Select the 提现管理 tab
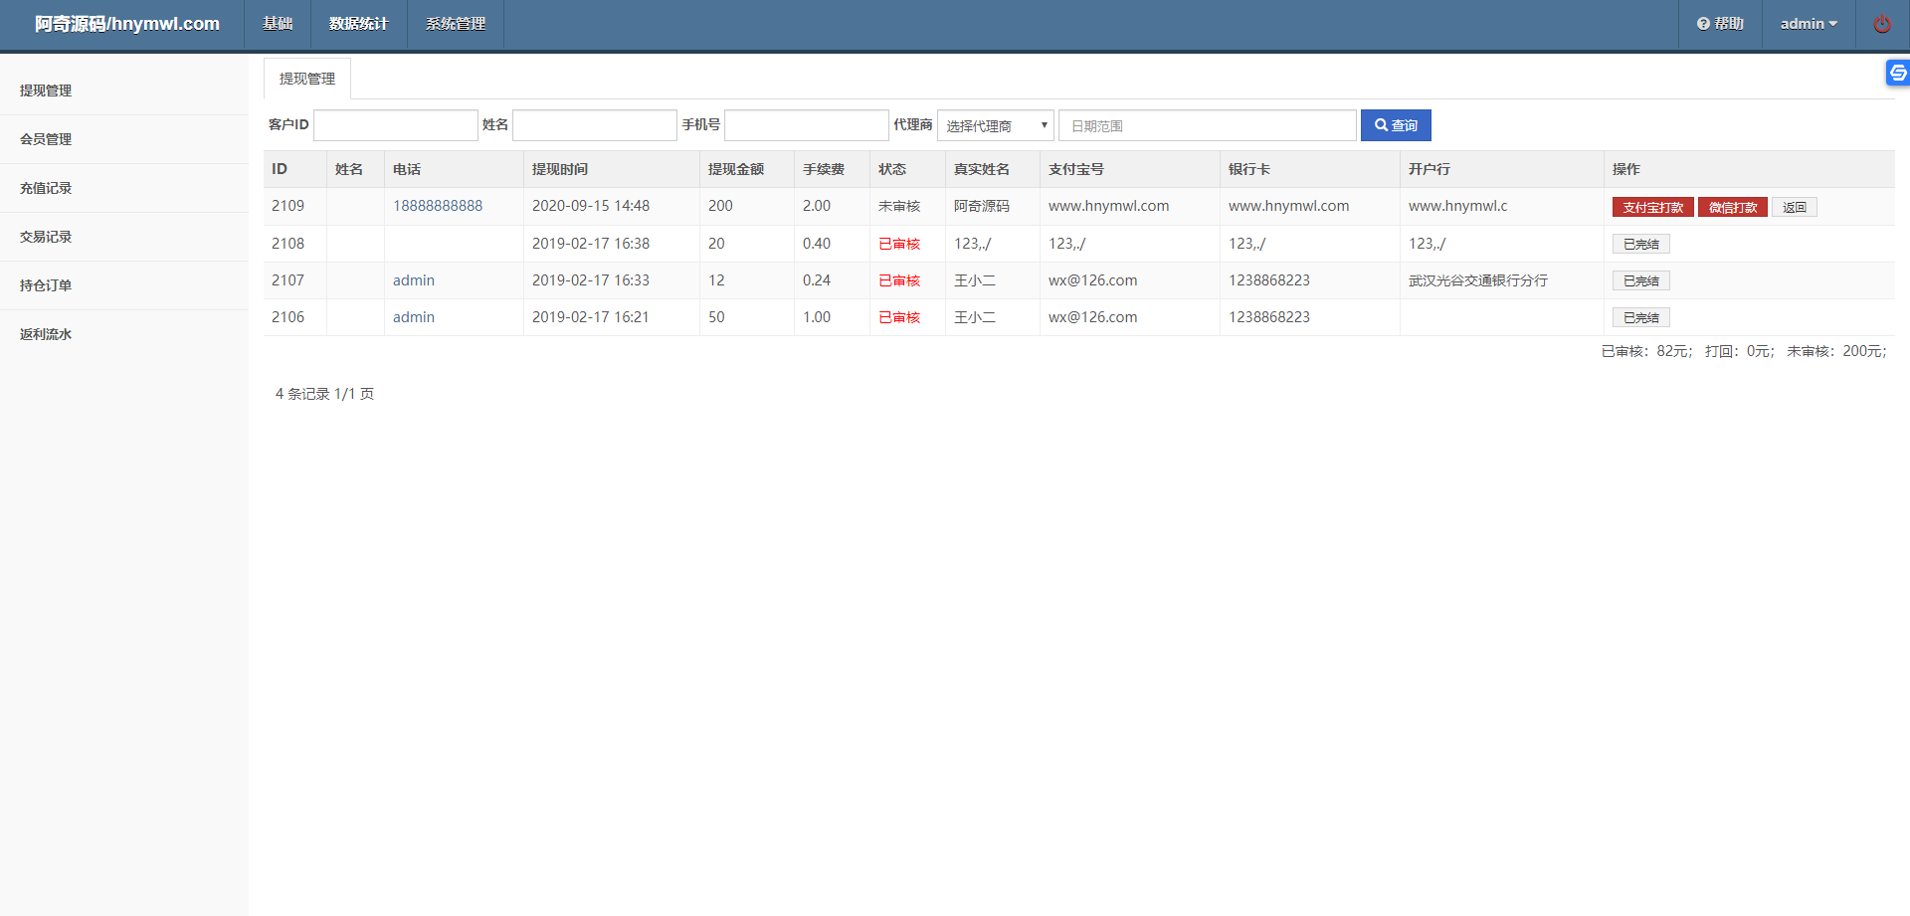The image size is (1910, 916). pyautogui.click(x=306, y=77)
